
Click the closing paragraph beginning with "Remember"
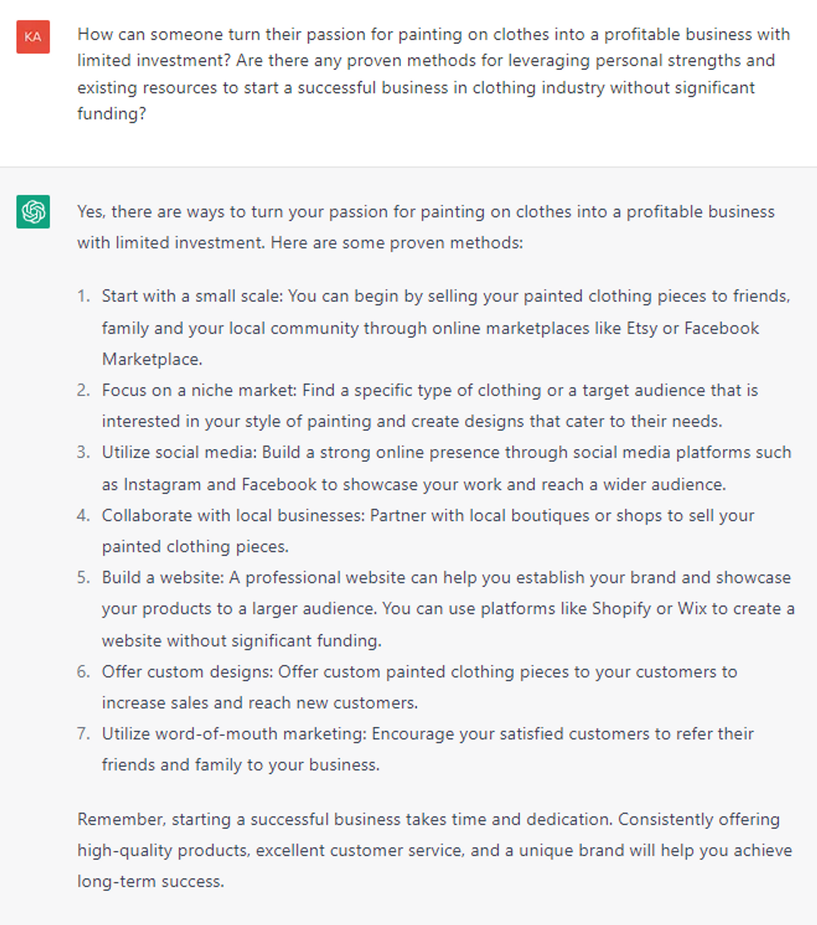point(433,850)
